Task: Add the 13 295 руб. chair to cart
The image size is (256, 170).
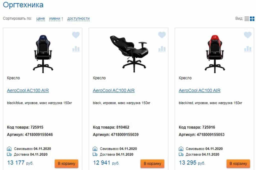Action: pos(238,164)
